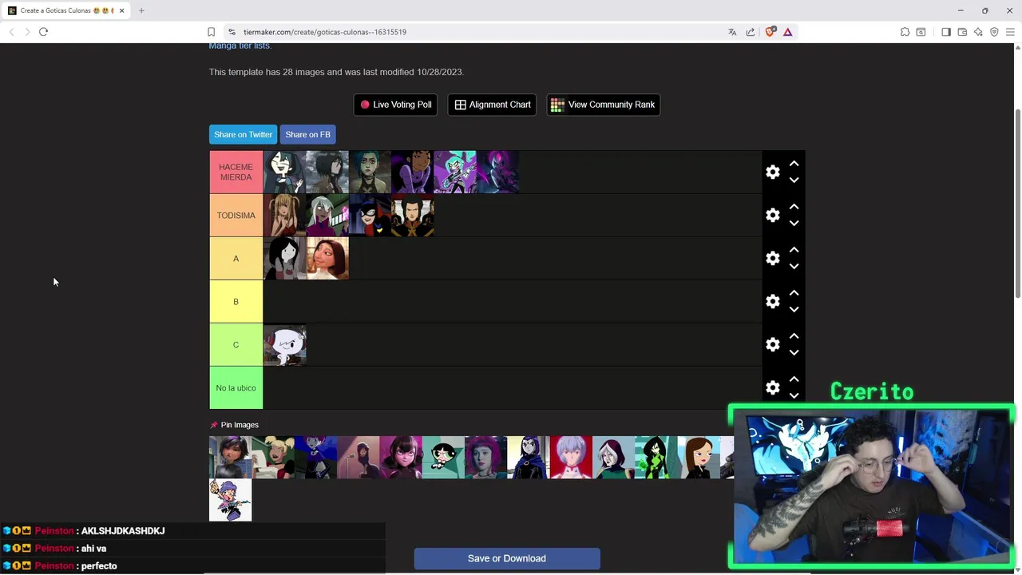Move tier B down with arrow
The height and width of the screenshot is (575, 1022).
pos(794,310)
